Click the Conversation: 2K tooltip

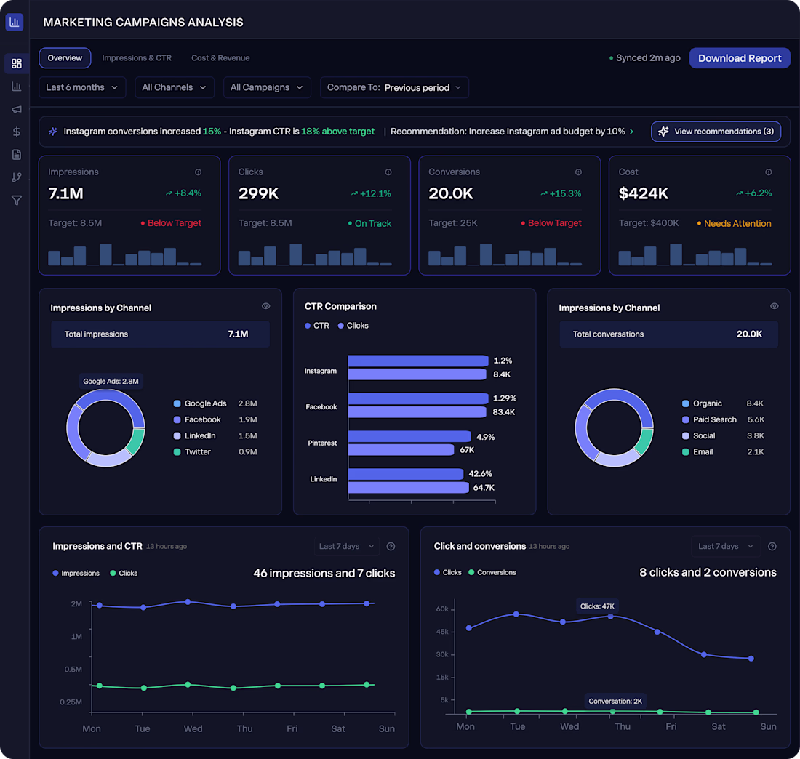(615, 702)
